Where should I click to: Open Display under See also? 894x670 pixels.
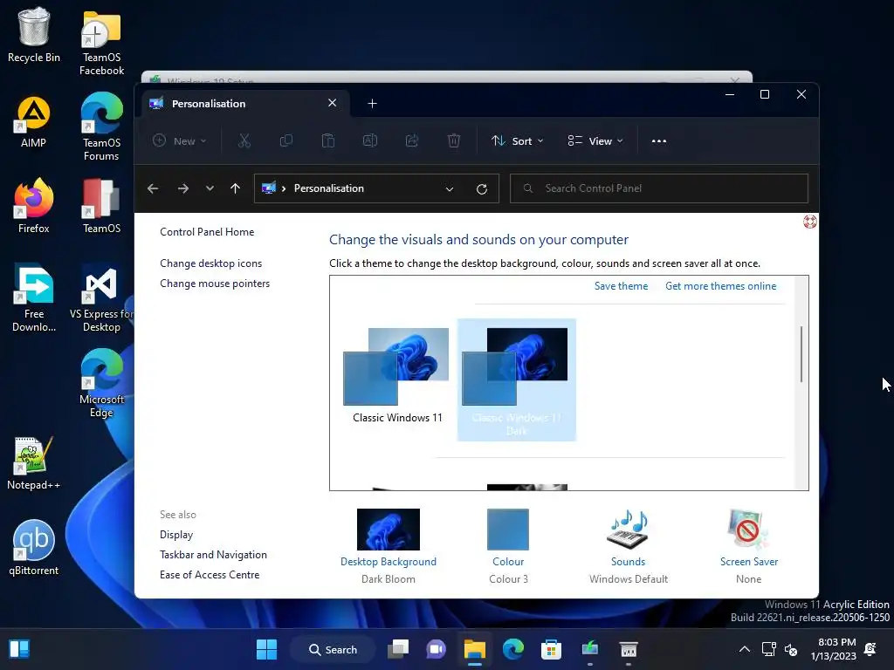(x=176, y=535)
